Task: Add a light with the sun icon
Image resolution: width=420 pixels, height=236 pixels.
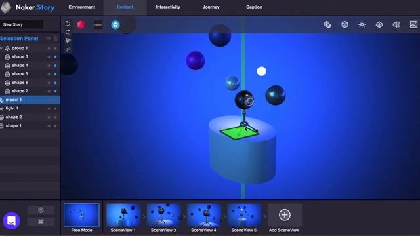Action: coord(362,25)
